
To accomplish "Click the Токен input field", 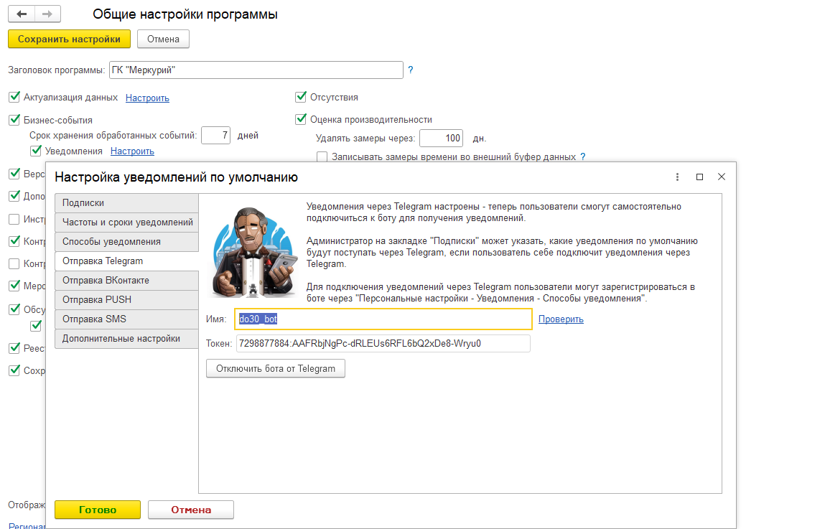I will 383,343.
